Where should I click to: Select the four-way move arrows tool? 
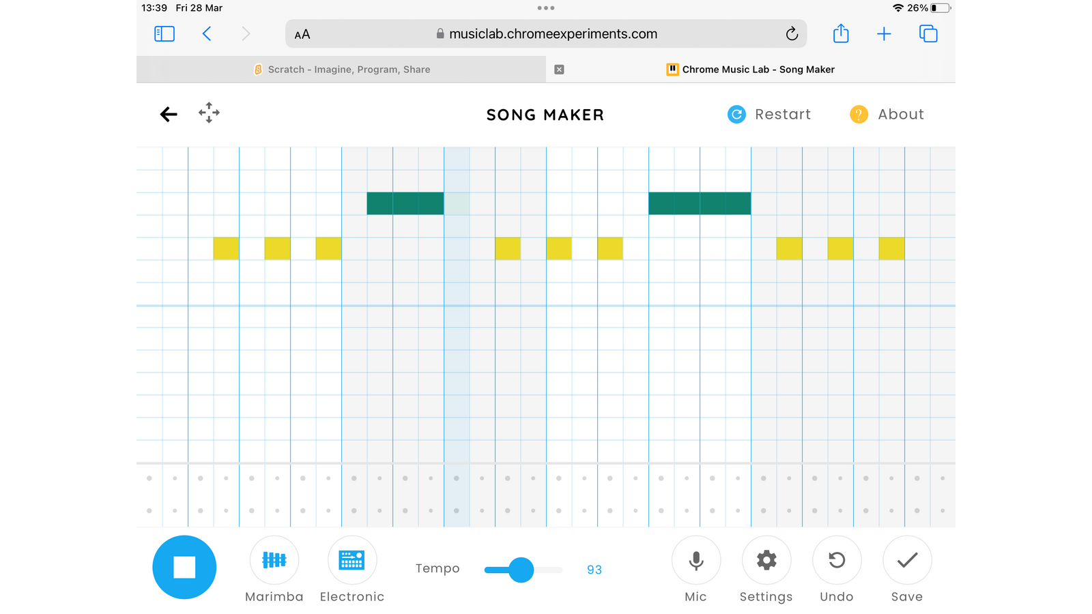209,113
